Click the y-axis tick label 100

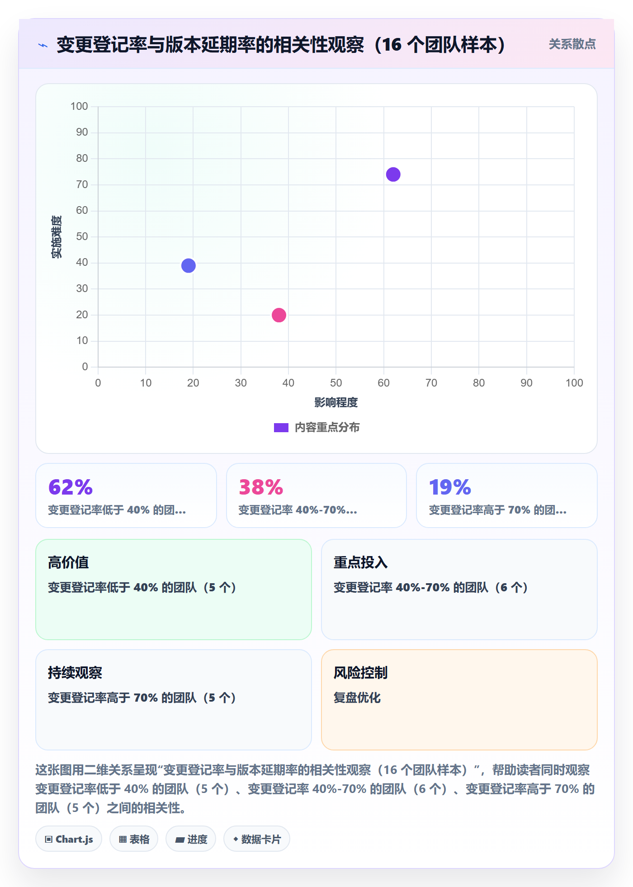[79, 106]
